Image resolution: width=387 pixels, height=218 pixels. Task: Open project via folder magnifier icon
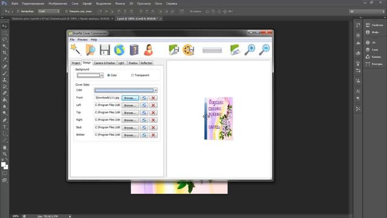90,50
